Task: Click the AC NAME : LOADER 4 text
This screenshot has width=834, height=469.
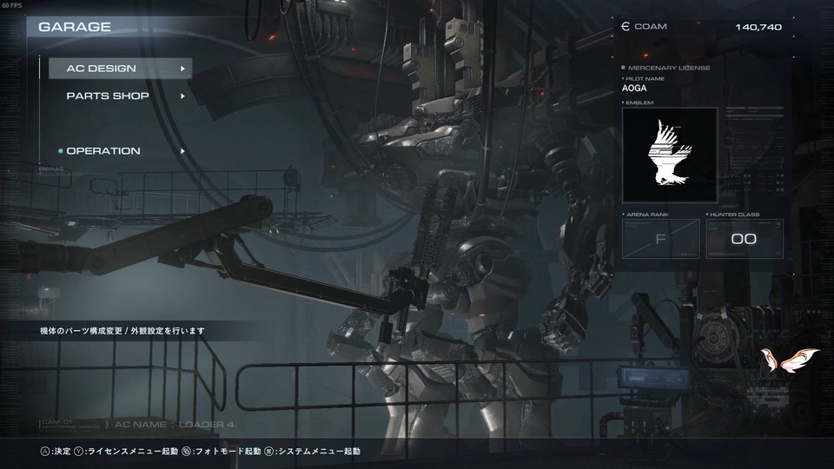Action: [174, 425]
